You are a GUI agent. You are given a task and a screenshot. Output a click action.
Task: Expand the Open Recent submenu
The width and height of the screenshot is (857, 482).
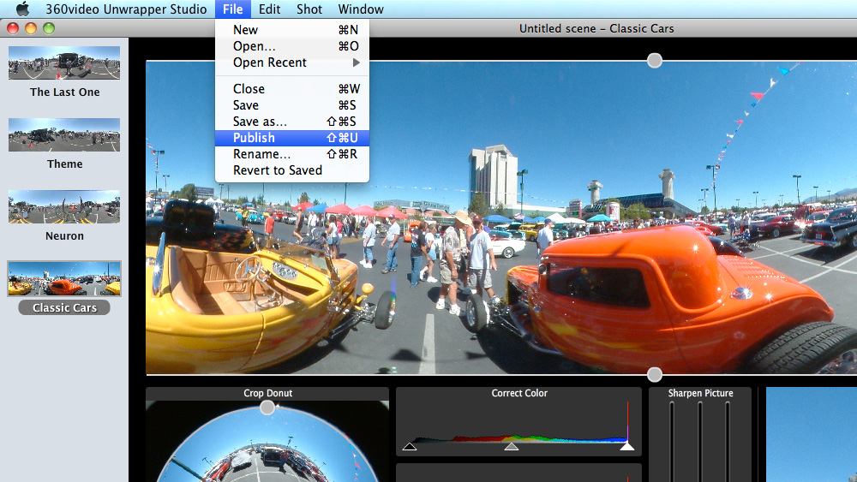point(292,62)
